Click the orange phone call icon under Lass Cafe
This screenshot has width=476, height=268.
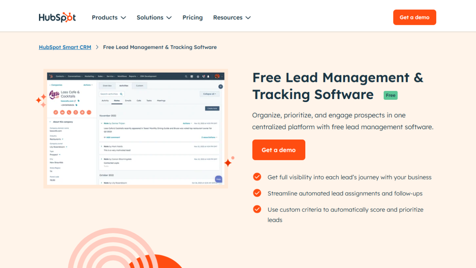[x=69, y=112]
